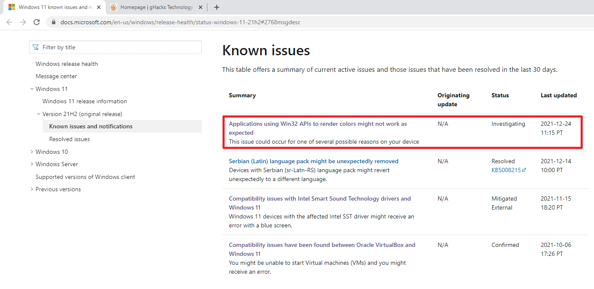This screenshot has width=594, height=289.
Task: Click the address bar URL
Action: tap(181, 22)
